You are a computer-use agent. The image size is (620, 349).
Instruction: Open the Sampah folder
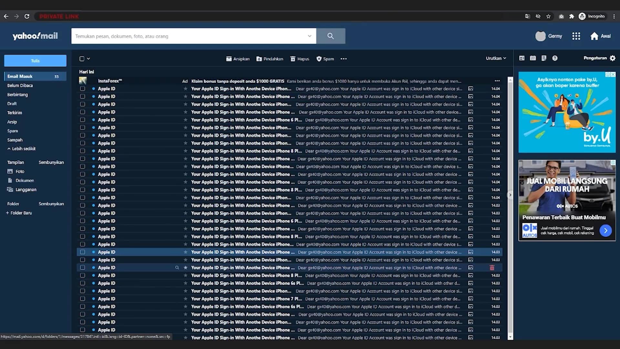[x=15, y=140]
